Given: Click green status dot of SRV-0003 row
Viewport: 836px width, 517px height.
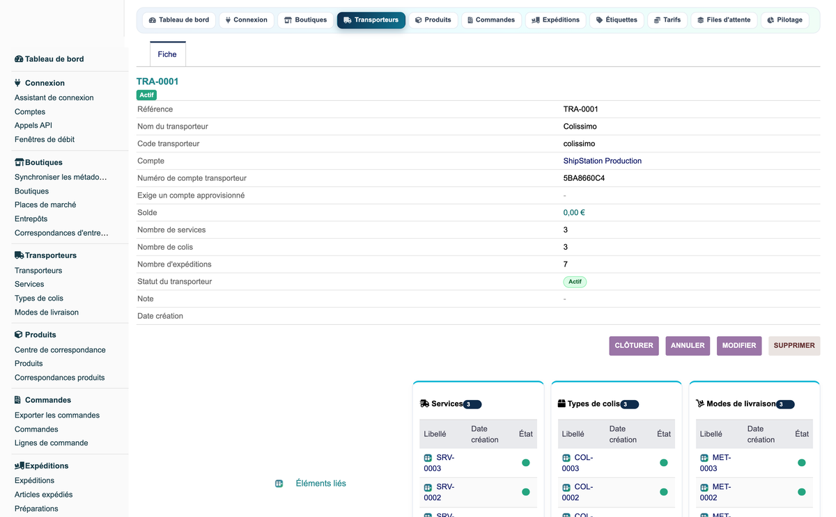Looking at the screenshot, I should pos(526,463).
